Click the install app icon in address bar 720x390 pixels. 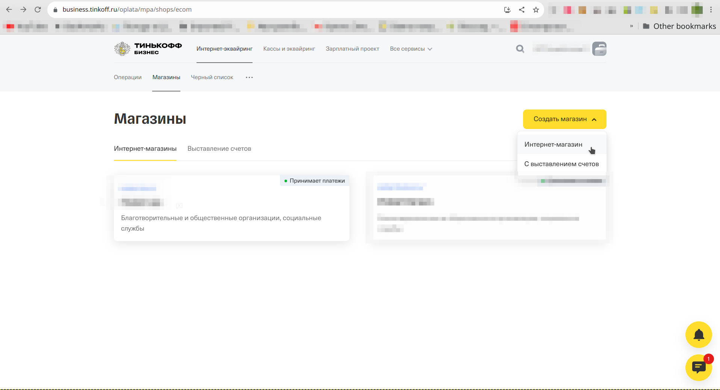507,10
